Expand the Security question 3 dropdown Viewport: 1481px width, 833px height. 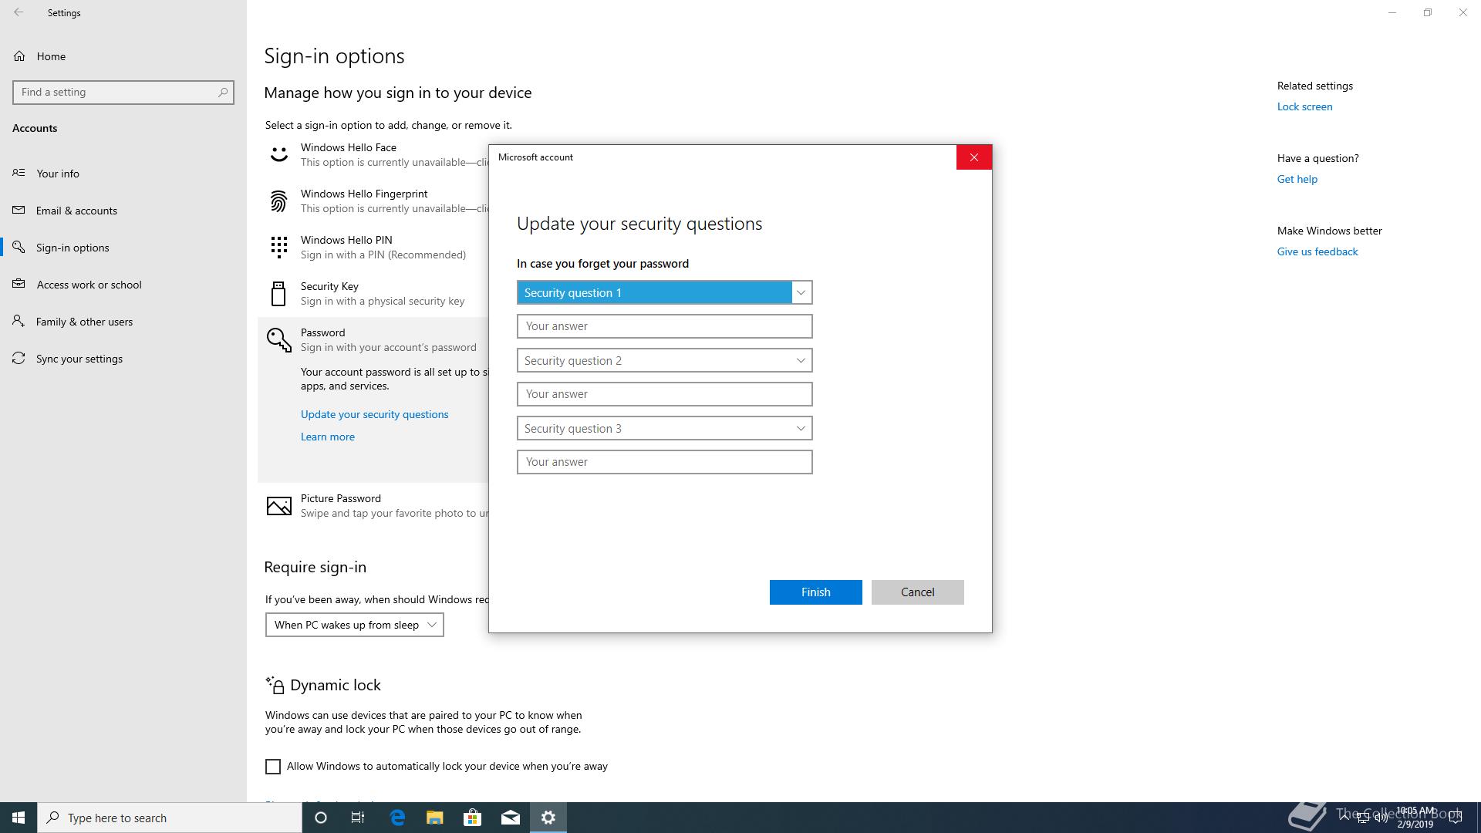pos(664,428)
